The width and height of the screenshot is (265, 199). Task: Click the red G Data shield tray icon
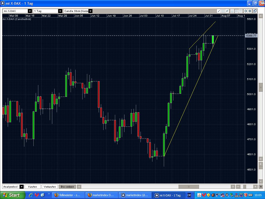(x=246, y=195)
